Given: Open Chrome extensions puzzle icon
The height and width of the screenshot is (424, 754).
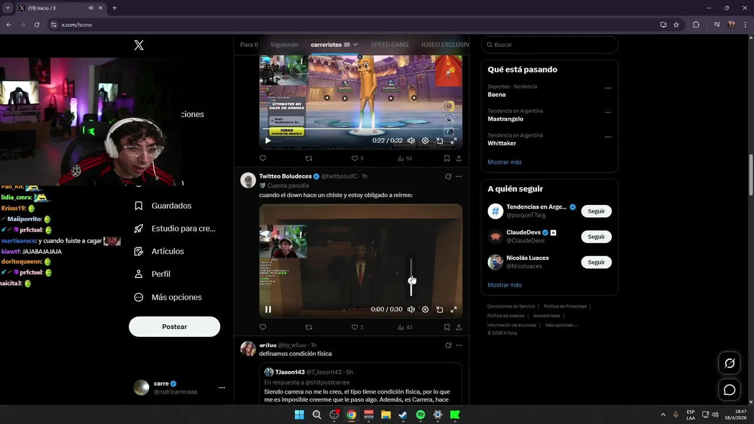Looking at the screenshot, I should coord(696,25).
